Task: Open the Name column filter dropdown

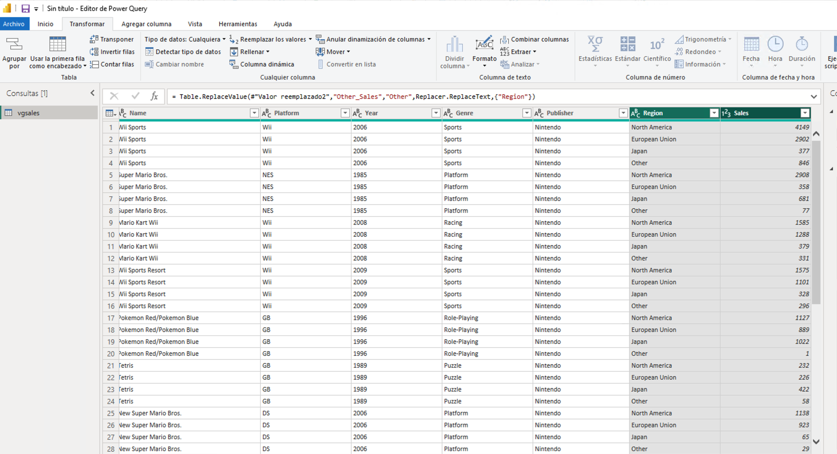Action: coord(254,113)
